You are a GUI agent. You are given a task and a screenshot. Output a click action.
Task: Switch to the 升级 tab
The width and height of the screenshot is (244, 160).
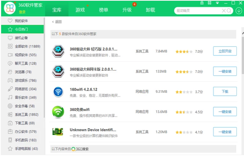127,10
